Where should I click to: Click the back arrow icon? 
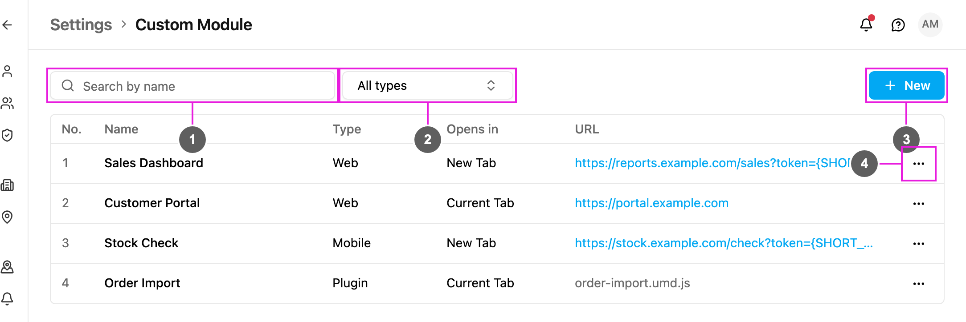[x=8, y=25]
